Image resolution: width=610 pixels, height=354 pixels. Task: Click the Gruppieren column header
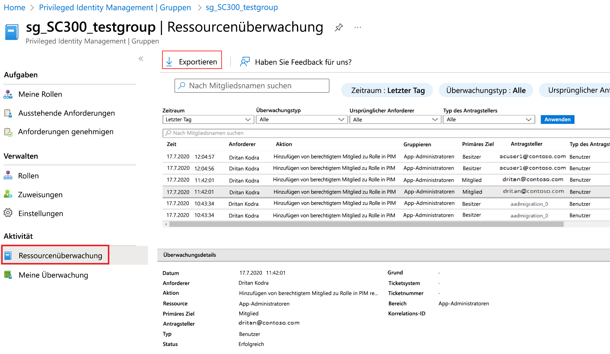tap(417, 144)
